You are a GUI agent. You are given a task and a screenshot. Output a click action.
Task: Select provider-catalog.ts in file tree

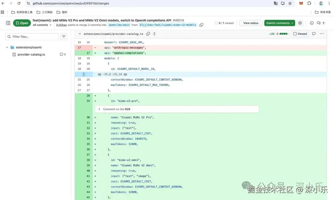(x=31, y=54)
